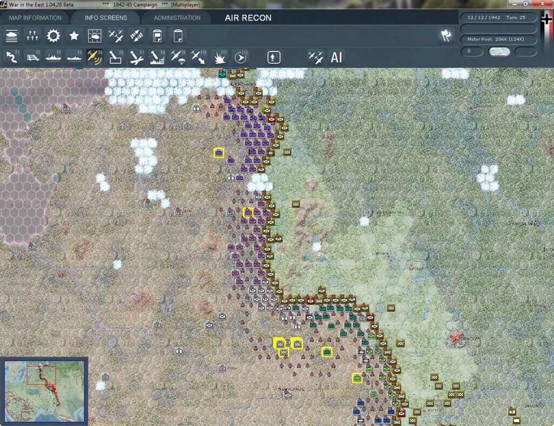Image resolution: width=554 pixels, height=426 pixels.
Task: Open the weather map grid icon
Action: coord(95,36)
